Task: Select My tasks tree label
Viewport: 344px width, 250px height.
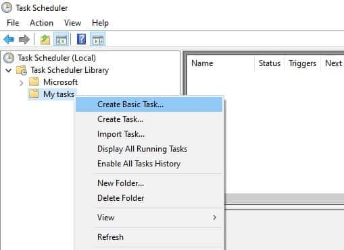Action: [59, 94]
